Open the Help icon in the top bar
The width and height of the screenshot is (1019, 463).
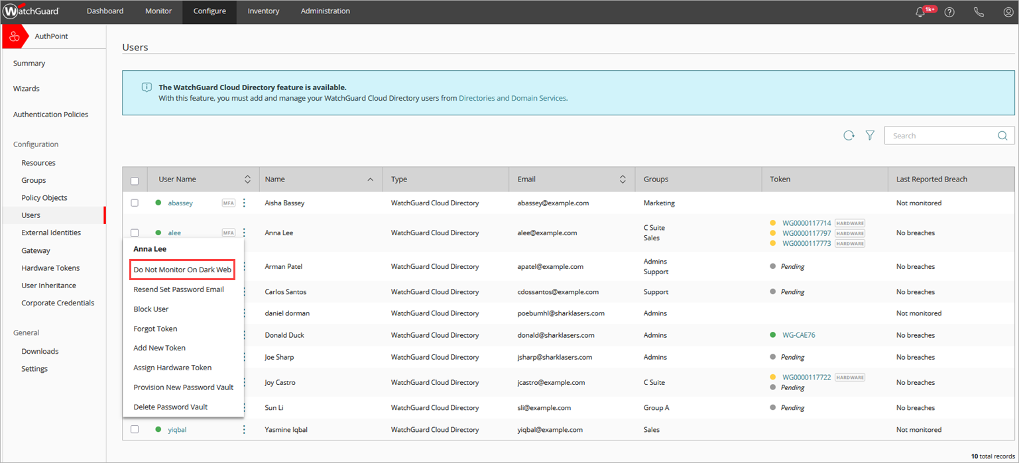click(x=949, y=11)
